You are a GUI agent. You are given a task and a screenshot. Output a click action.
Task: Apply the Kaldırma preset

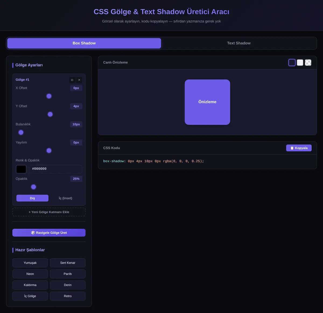coord(30,285)
